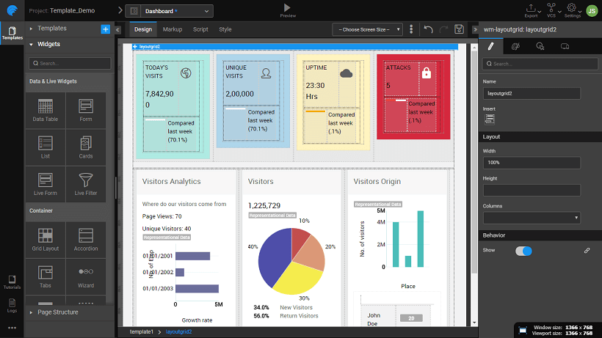Click the Insert row icon

click(490, 119)
